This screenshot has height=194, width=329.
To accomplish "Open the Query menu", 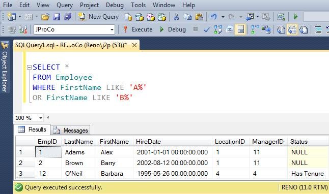I will coord(64,5).
